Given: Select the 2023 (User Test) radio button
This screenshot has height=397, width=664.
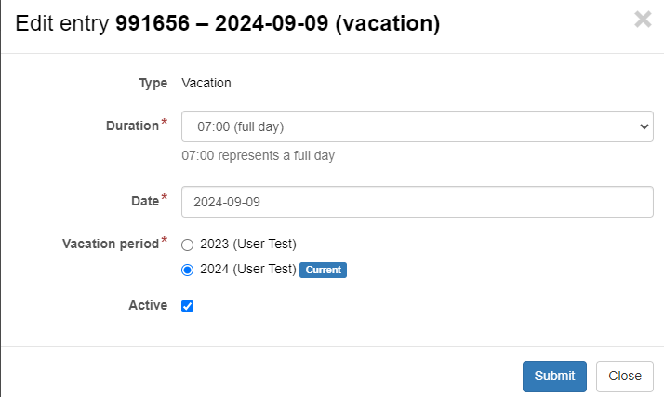Looking at the screenshot, I should point(187,245).
